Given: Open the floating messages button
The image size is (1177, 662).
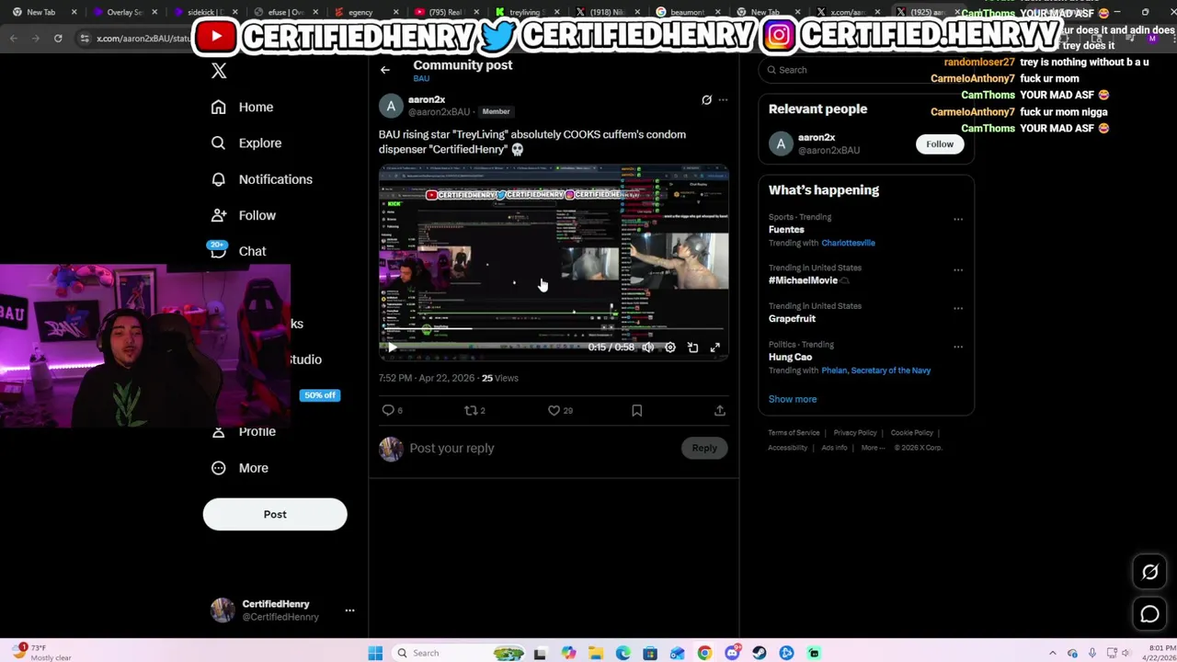Looking at the screenshot, I should coord(1149,614).
